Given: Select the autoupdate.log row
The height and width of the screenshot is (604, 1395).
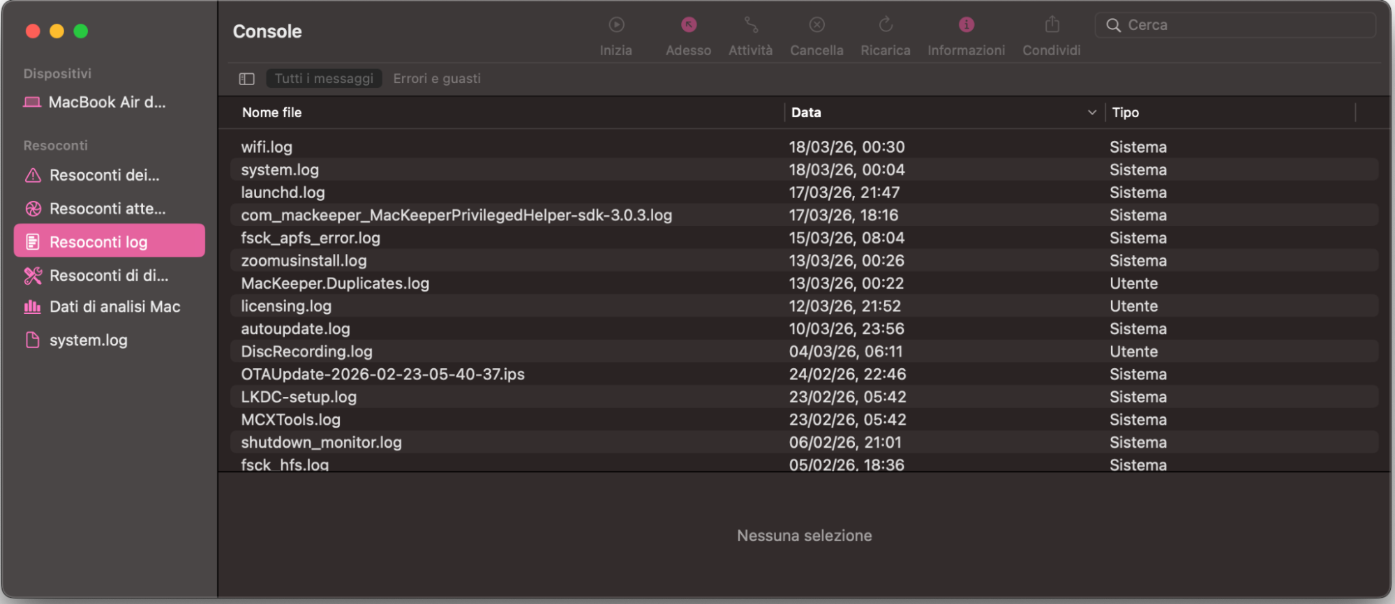Looking at the screenshot, I should pos(804,329).
